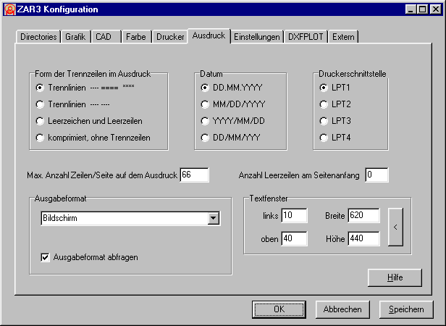Click the Textfenster oben field
Image resolution: width=446 pixels, height=326 pixels.
click(294, 238)
